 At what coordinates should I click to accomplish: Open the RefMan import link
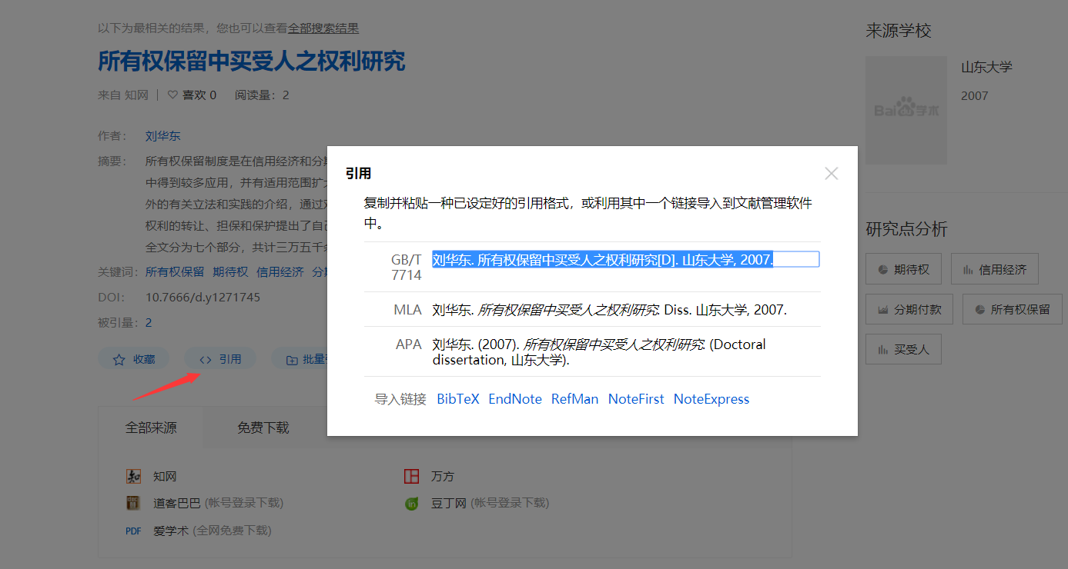click(574, 399)
